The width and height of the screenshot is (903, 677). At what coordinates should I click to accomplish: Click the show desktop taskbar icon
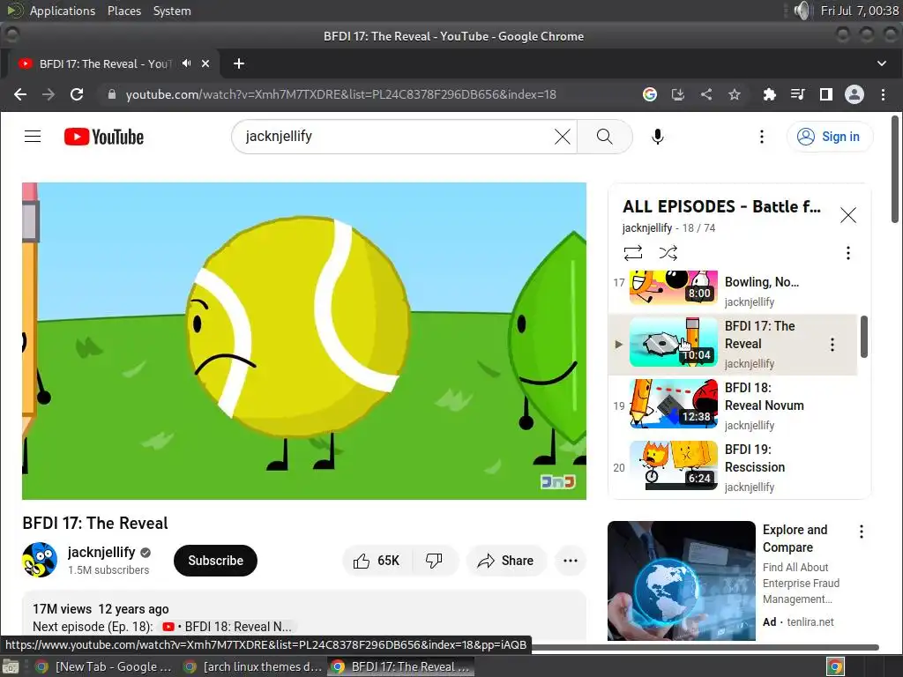[11, 666]
